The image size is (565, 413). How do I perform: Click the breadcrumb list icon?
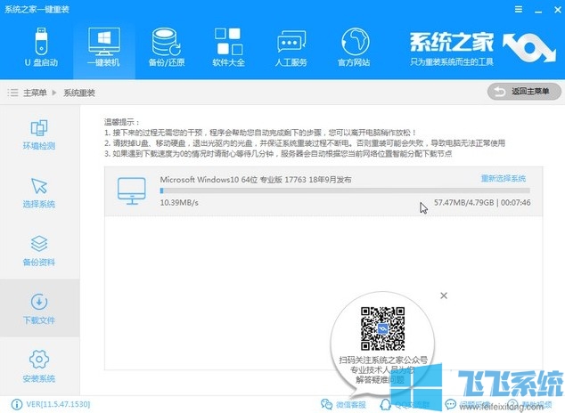(12, 93)
